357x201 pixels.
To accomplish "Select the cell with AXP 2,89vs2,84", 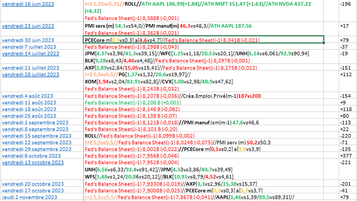I will (x=204, y=68).
